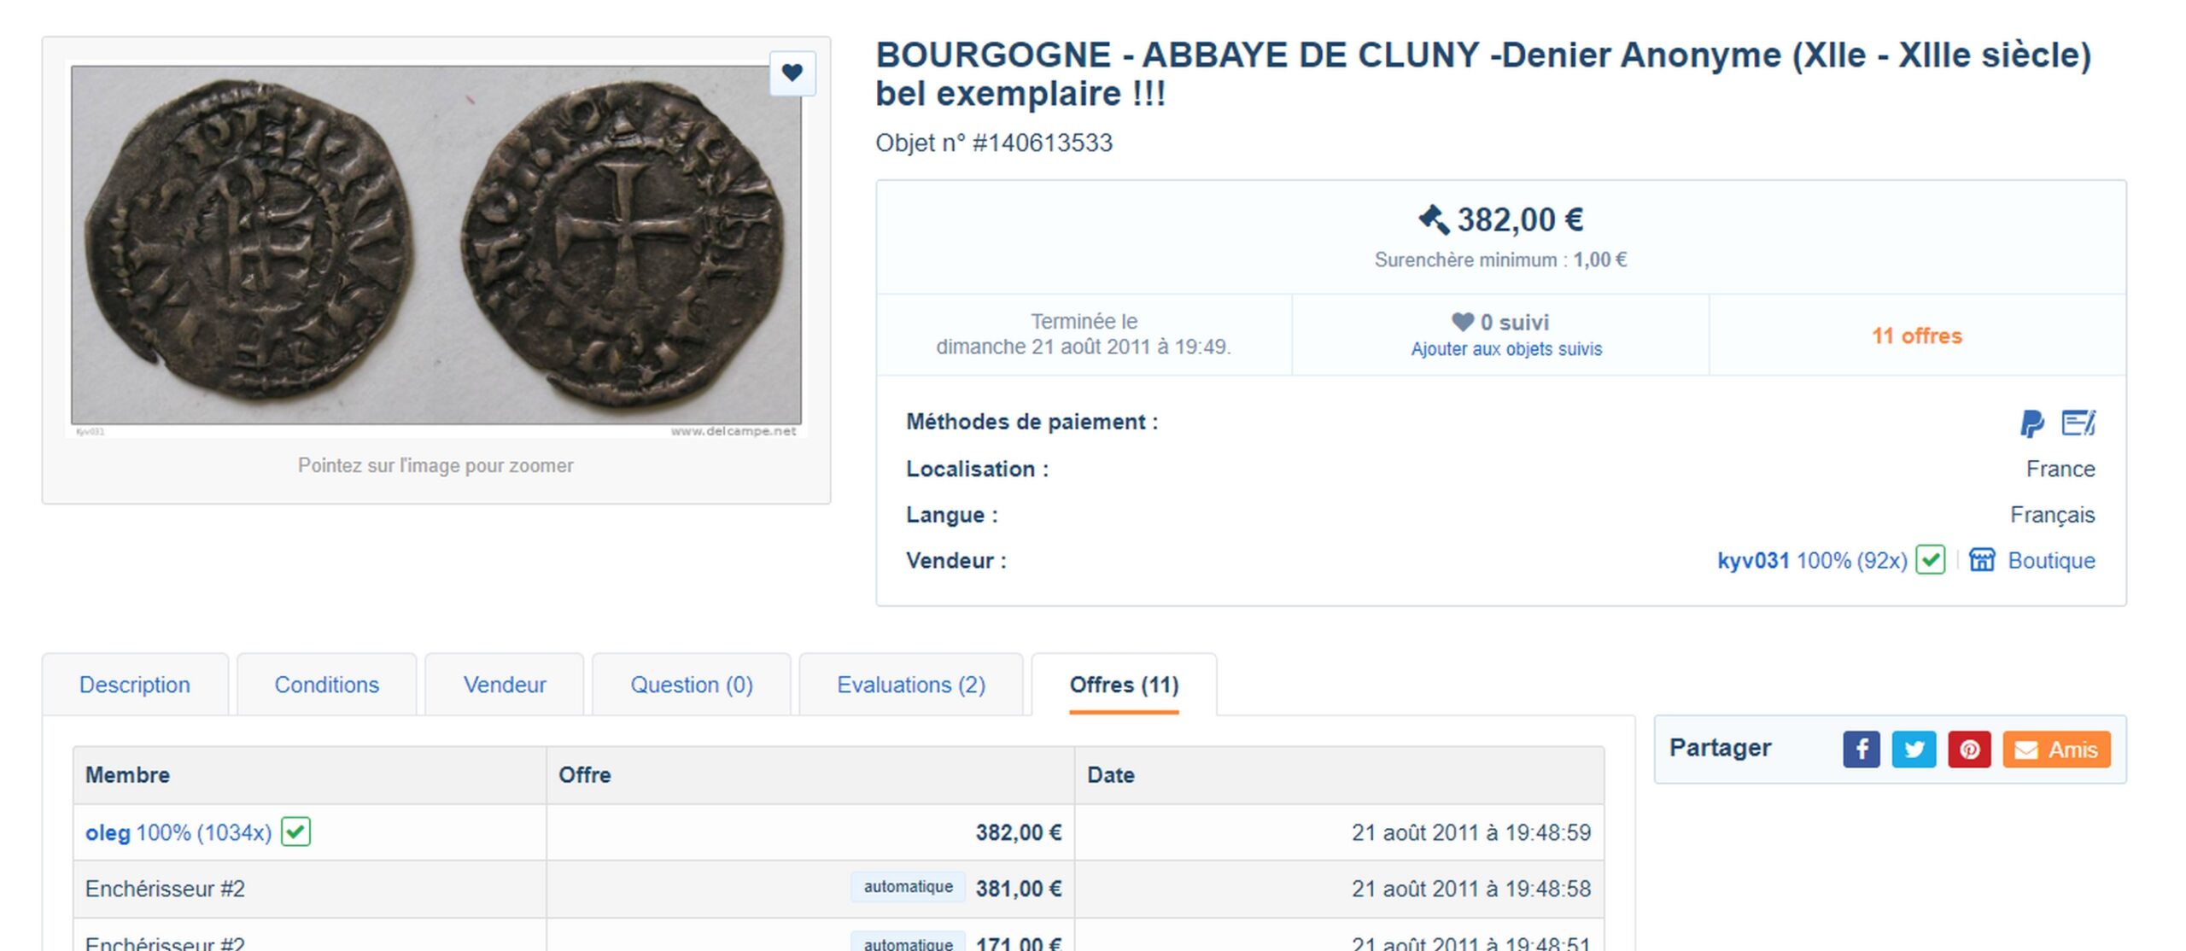The width and height of the screenshot is (2186, 951).
Task: Click the auction hammer icon beside the price
Action: [1433, 219]
